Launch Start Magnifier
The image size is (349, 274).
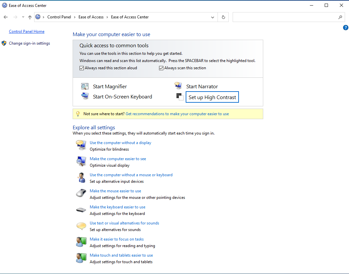point(110,86)
